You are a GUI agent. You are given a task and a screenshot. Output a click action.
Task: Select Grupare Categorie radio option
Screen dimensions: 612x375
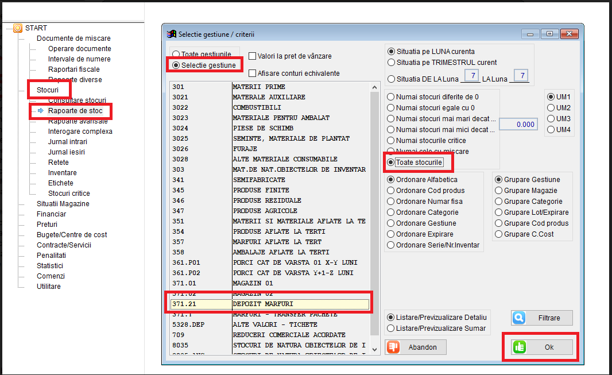(499, 202)
